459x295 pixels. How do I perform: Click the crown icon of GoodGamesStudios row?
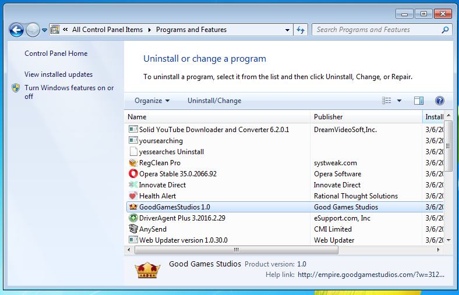pos(133,207)
